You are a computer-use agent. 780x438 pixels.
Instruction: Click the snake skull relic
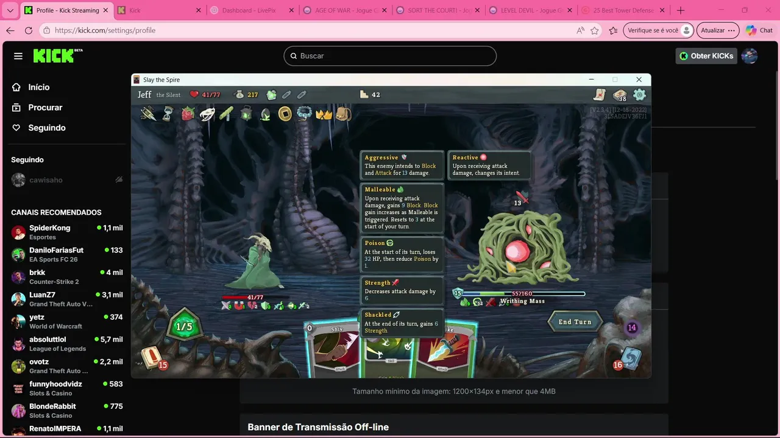[207, 114]
